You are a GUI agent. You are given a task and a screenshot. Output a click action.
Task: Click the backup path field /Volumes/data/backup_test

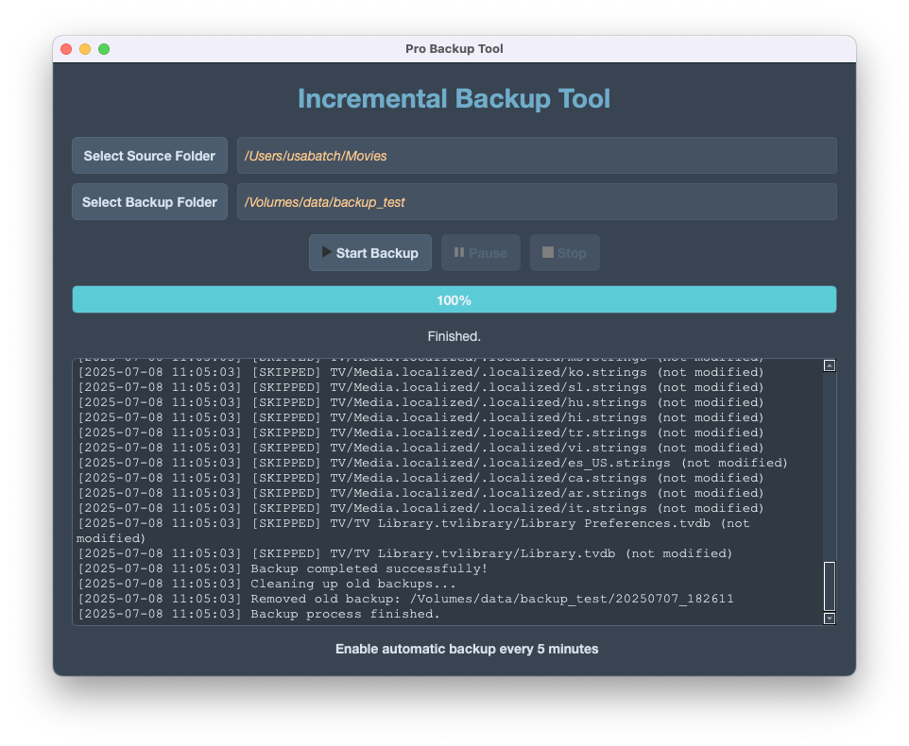tap(537, 201)
